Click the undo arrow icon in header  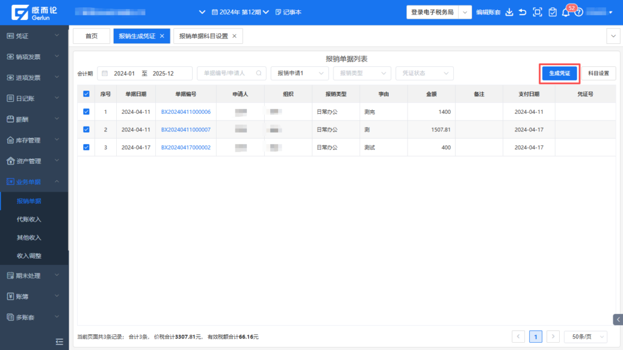click(x=523, y=12)
